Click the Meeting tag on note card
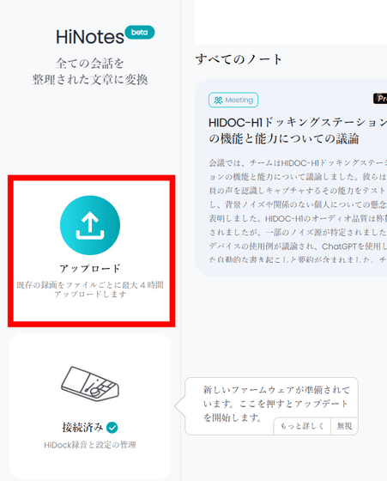Viewport: 387px width, 481px height. [233, 100]
